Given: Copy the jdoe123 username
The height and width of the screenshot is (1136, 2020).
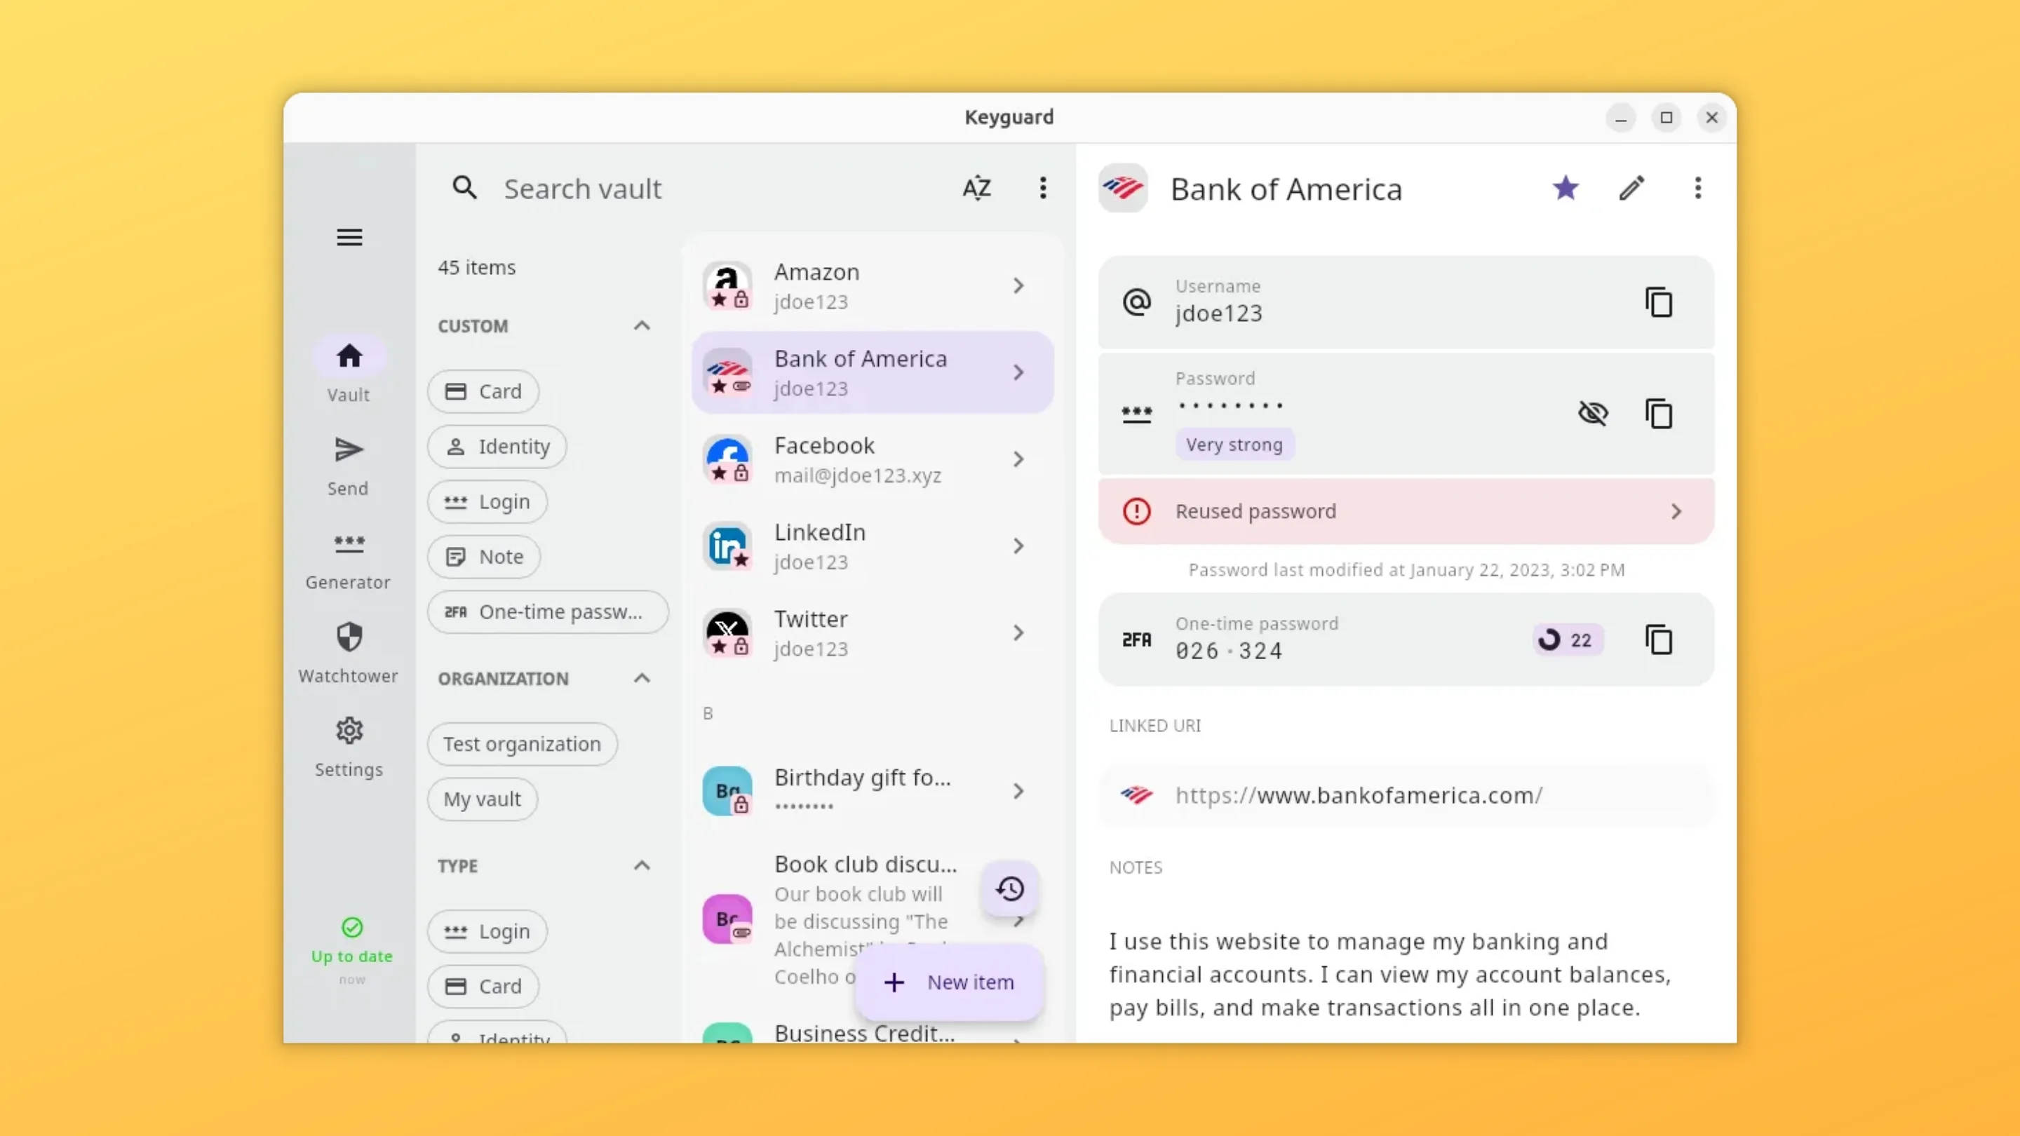Looking at the screenshot, I should (1659, 303).
